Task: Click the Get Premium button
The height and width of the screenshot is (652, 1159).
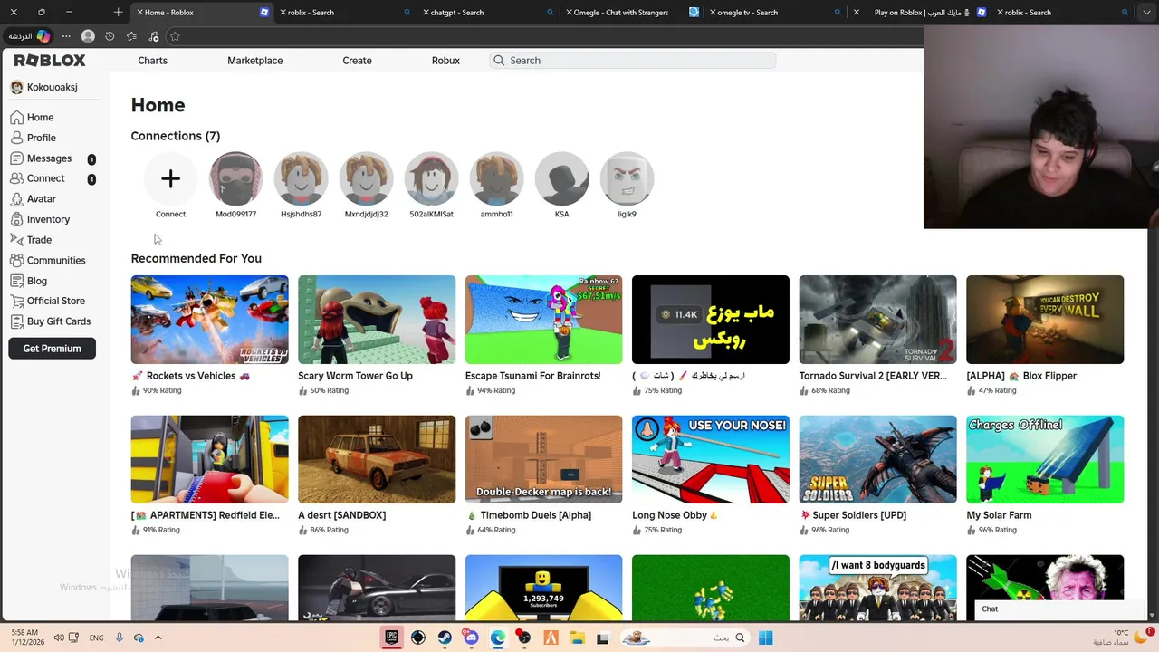Action: coord(52,349)
